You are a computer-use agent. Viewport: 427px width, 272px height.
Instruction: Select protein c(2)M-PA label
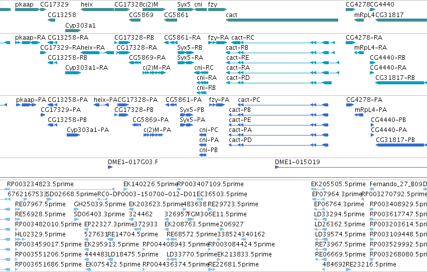(158, 130)
